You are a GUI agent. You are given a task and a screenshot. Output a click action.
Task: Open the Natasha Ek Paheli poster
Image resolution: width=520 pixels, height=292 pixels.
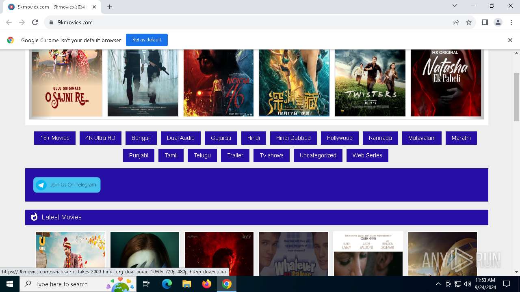[446, 83]
